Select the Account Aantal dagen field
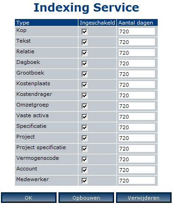 coord(137,170)
